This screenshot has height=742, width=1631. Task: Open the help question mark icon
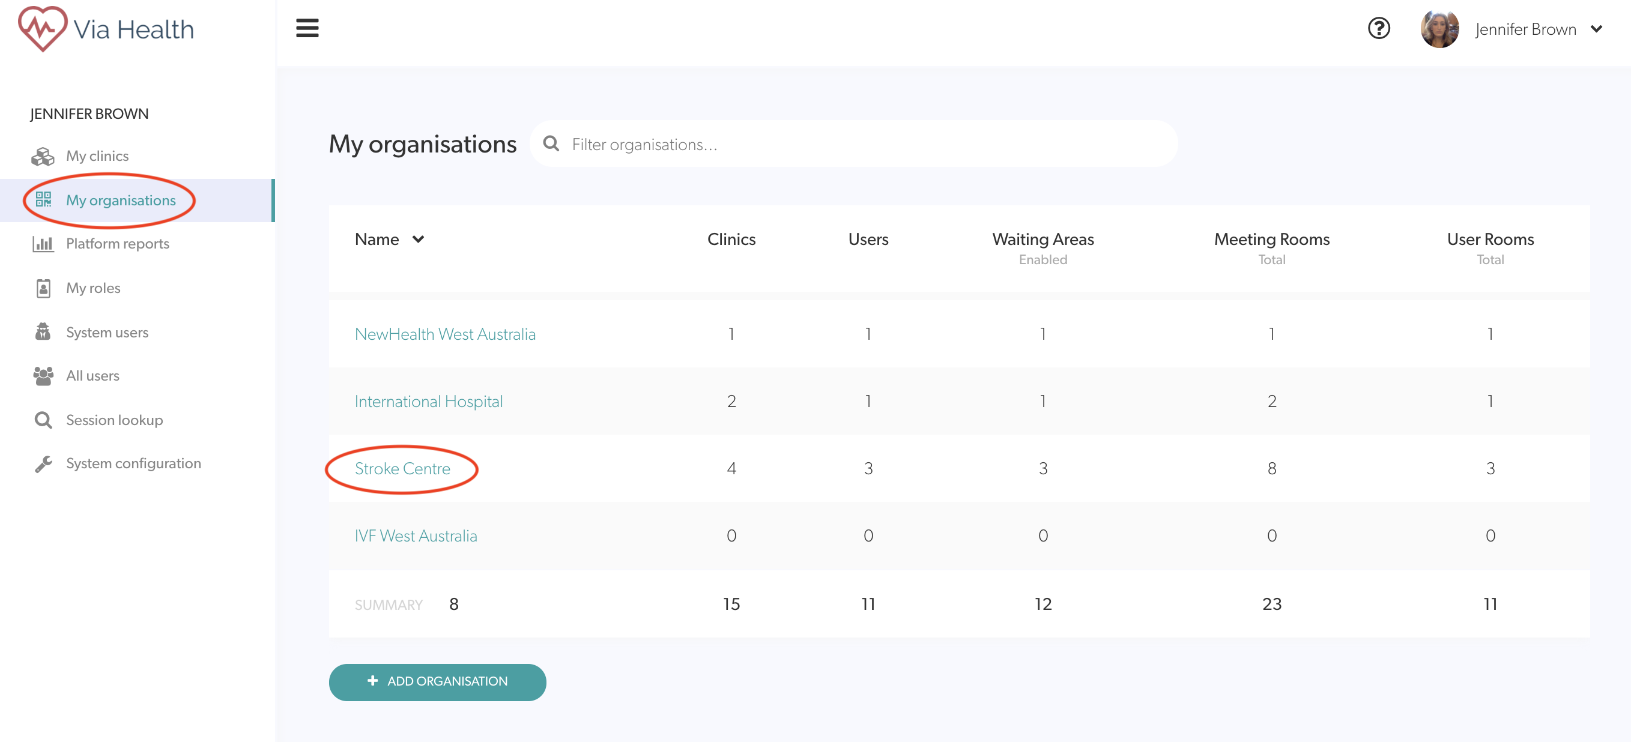point(1378,28)
